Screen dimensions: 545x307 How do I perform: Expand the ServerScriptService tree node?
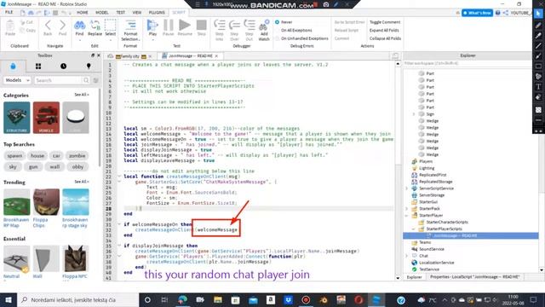[x=407, y=188]
